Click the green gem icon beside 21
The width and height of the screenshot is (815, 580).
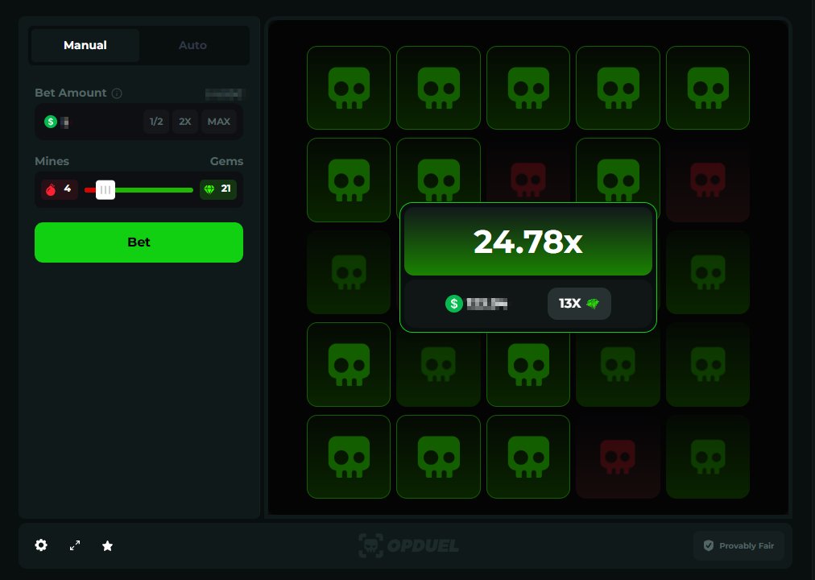click(x=209, y=189)
